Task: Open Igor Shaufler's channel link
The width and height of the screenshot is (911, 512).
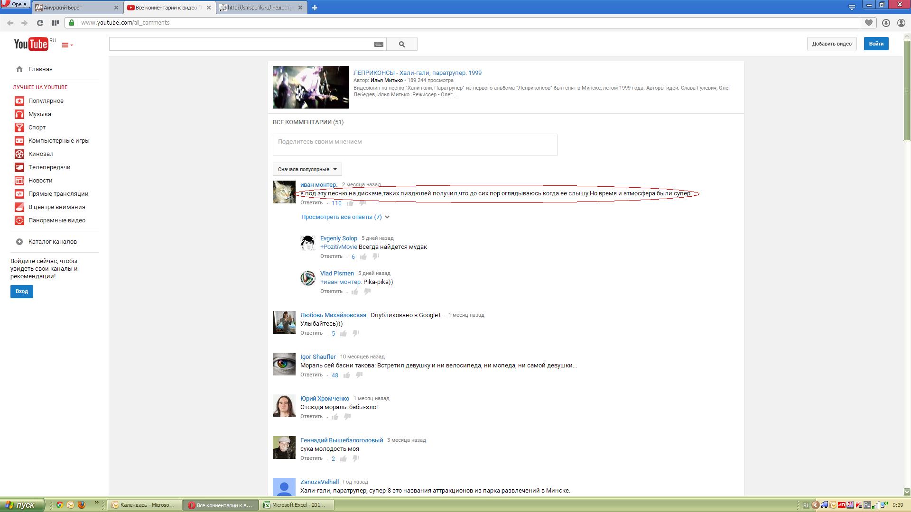Action: [x=318, y=357]
